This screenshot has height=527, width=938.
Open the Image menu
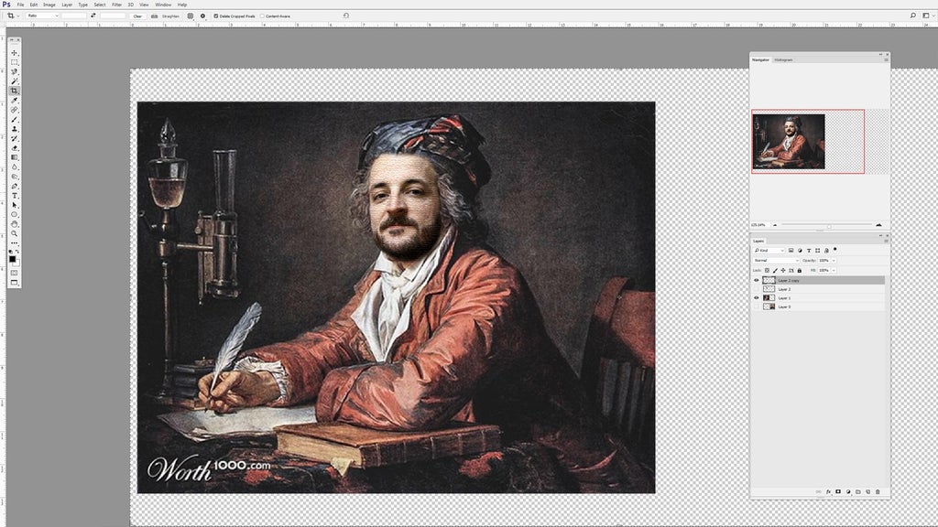tap(49, 5)
